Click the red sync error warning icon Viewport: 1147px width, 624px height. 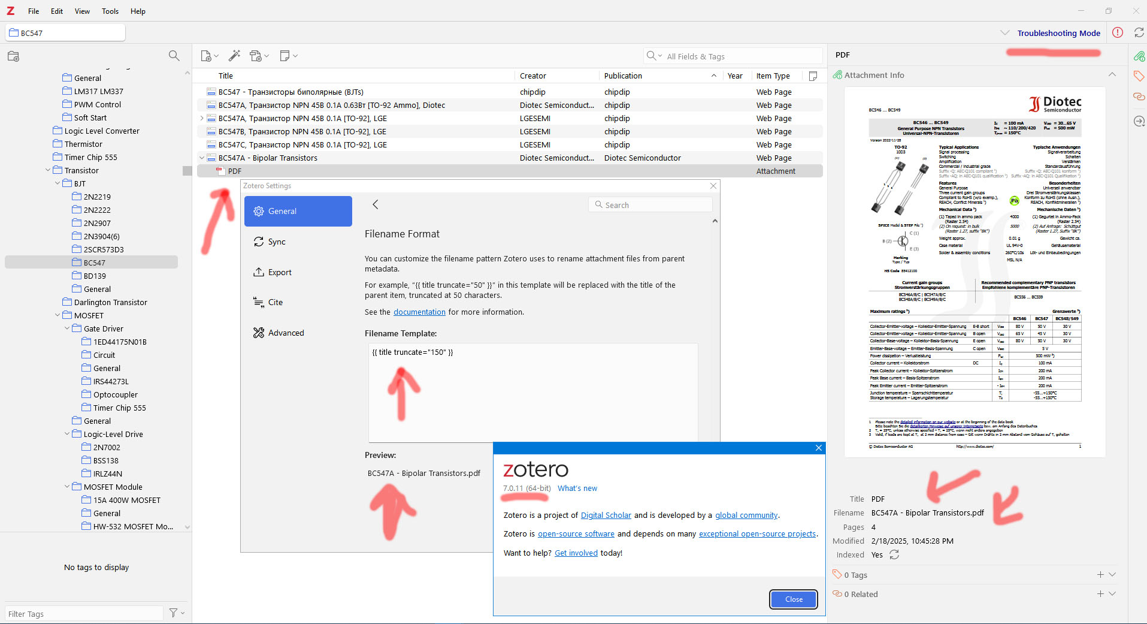click(1118, 33)
